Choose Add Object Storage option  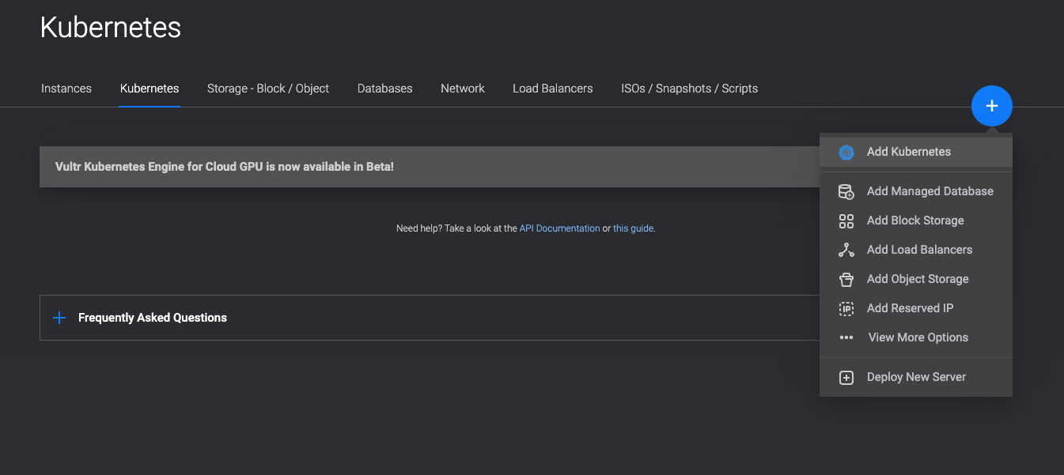[916, 279]
